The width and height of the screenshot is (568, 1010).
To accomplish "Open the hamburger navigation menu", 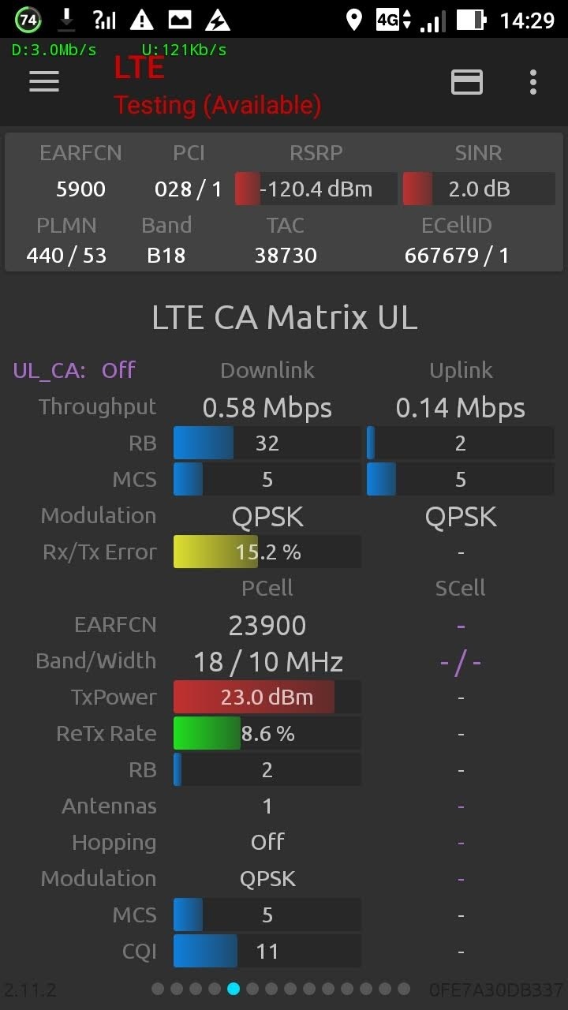I will pyautogui.click(x=44, y=82).
